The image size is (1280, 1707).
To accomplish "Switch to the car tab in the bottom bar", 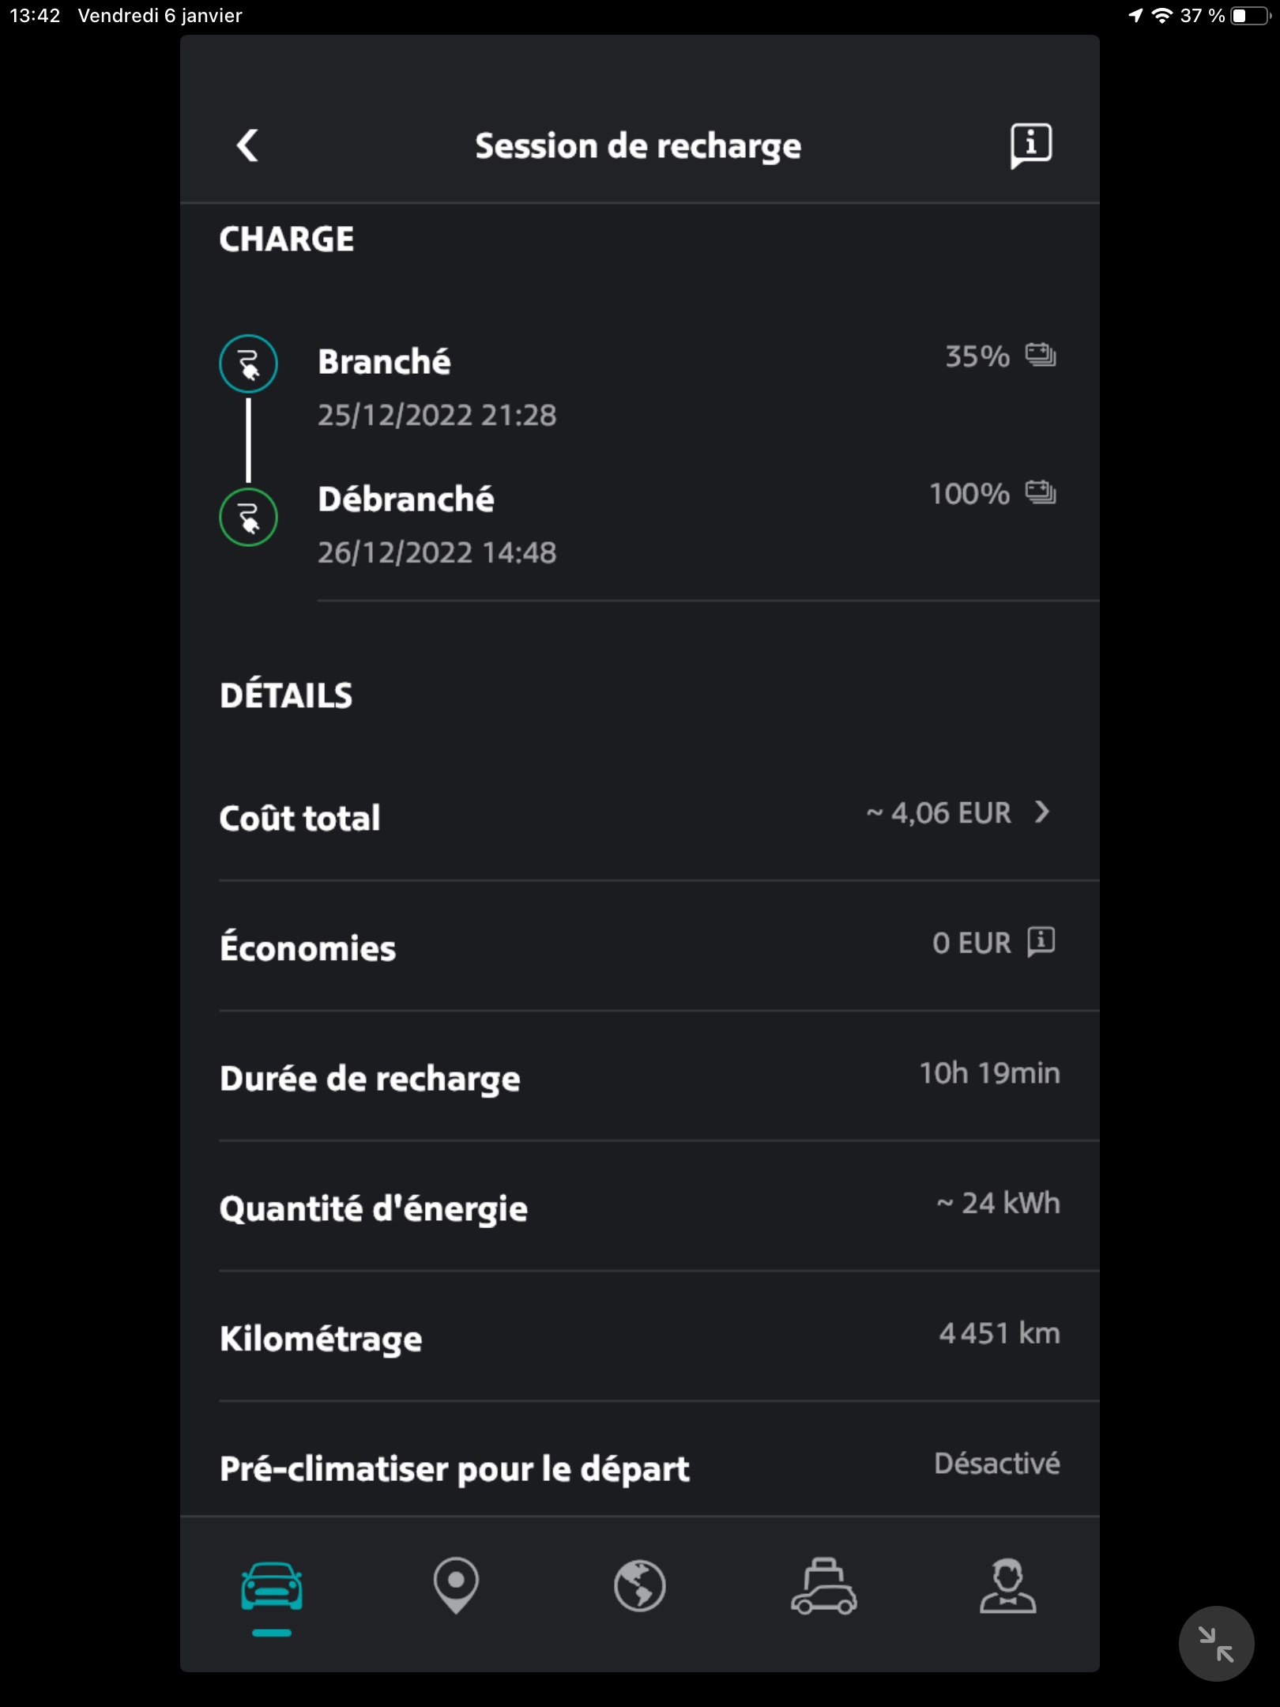I will 272,1587.
